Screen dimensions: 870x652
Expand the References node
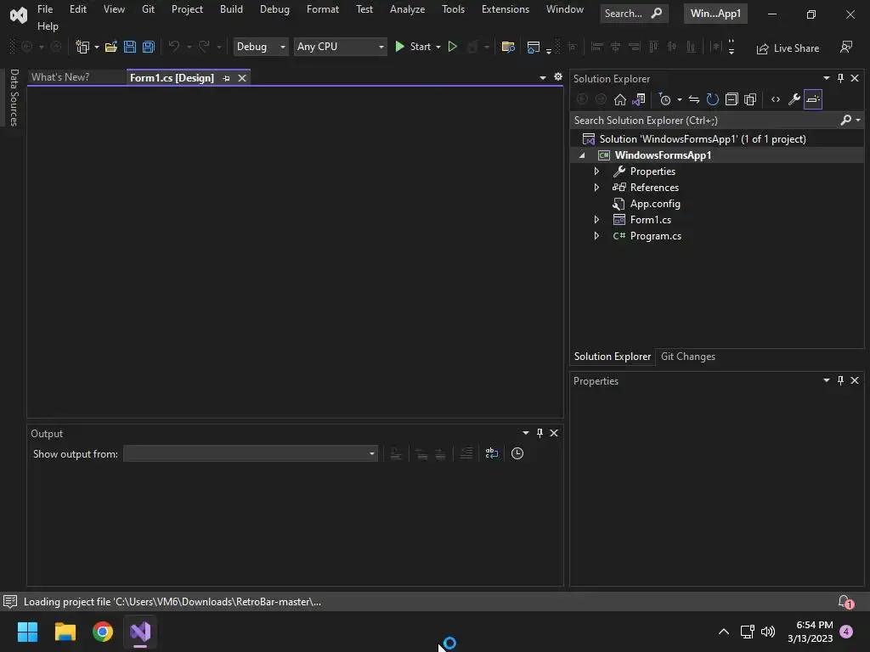tap(596, 188)
